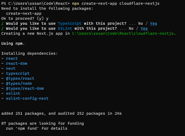Click the green checkmark before the TypeScript question
Image resolution: width=185 pixels, height=136 pixels.
tap(2, 23)
